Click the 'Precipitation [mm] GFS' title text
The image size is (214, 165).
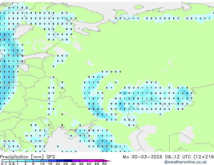(x=27, y=157)
